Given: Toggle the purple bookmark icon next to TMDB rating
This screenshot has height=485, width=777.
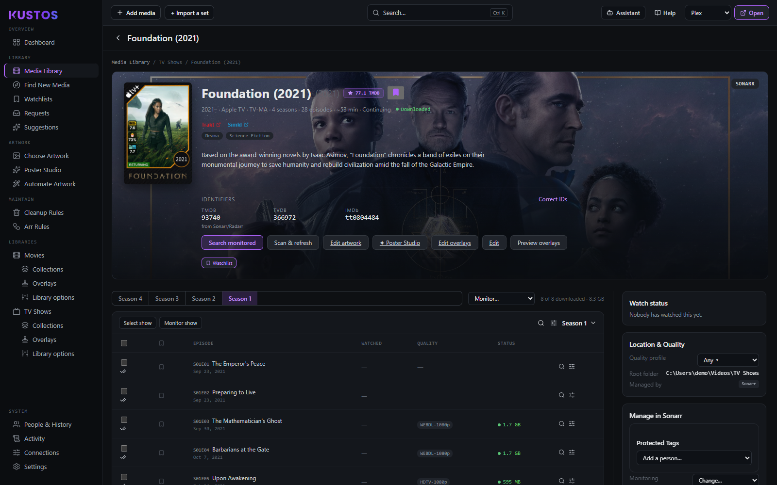Looking at the screenshot, I should coord(396,93).
